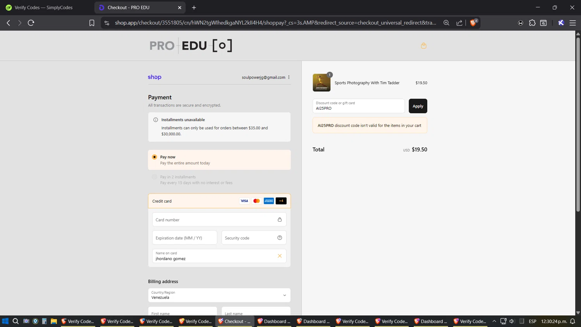
Task: Go back in browser history
Action: tap(9, 23)
